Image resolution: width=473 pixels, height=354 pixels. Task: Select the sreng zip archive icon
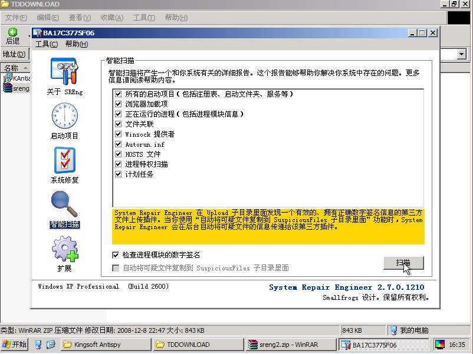pos(7,88)
